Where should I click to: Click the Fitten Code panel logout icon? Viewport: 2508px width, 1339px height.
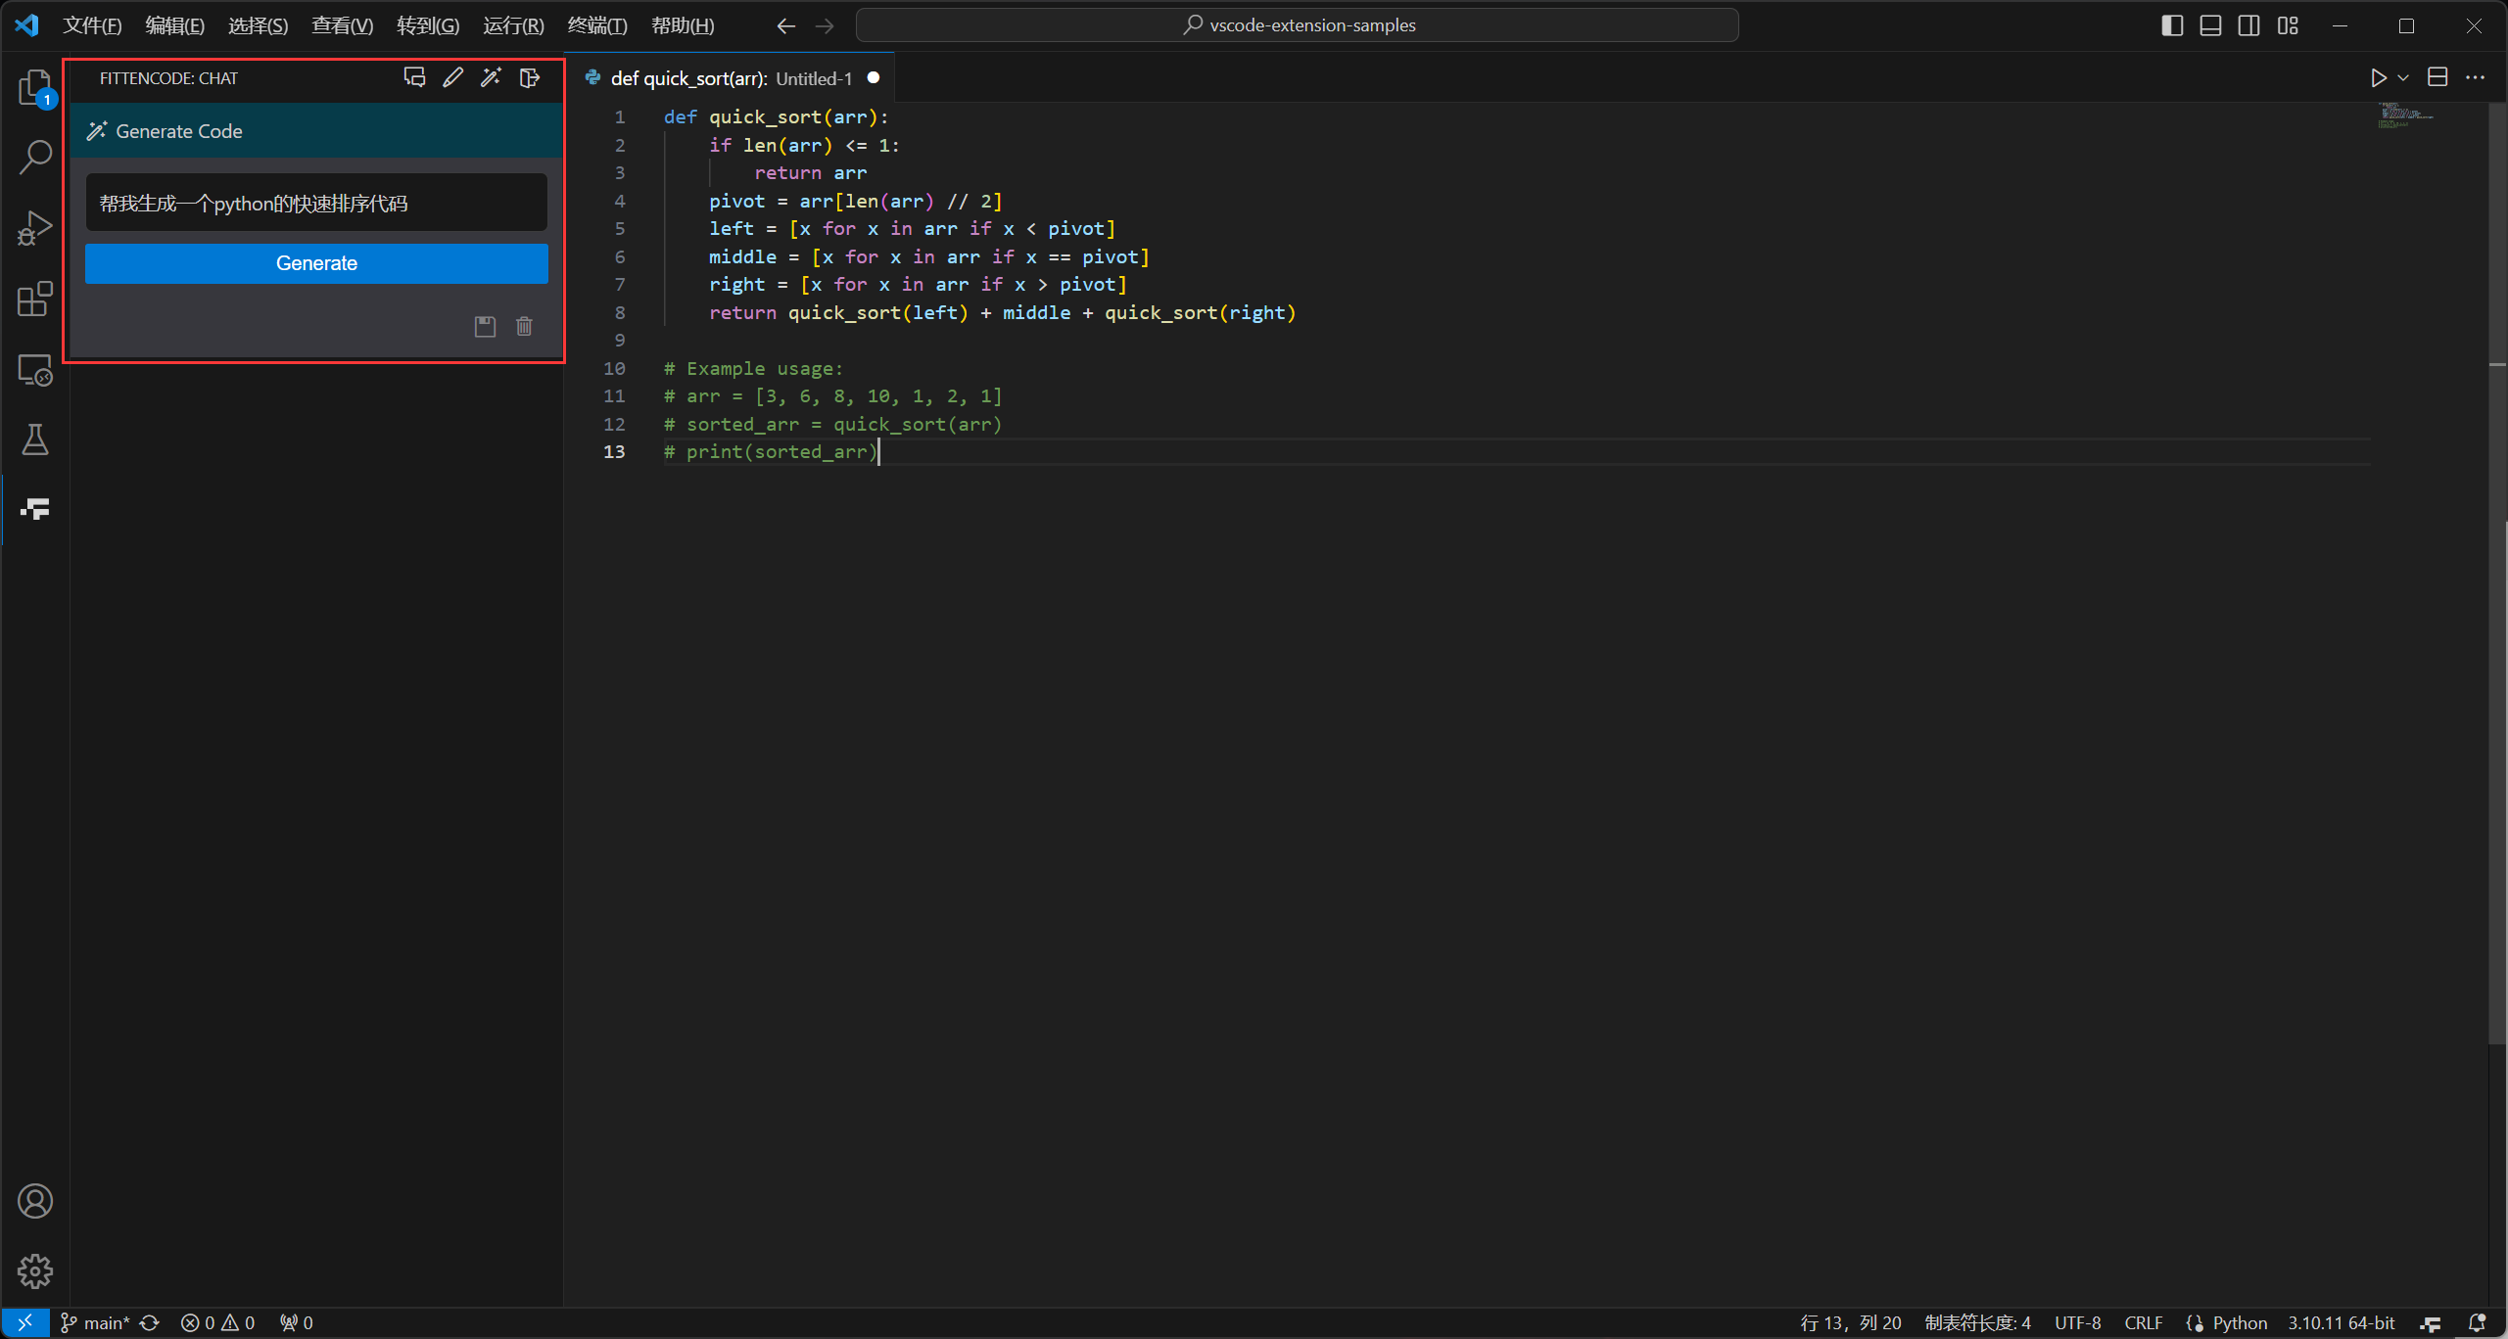tap(530, 78)
